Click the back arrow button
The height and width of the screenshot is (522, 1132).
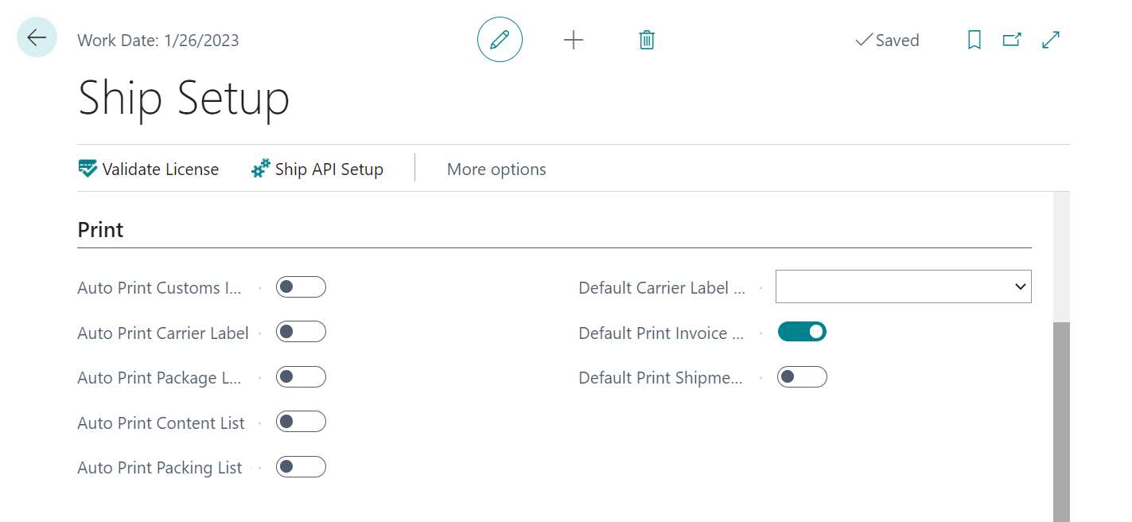[x=37, y=37]
